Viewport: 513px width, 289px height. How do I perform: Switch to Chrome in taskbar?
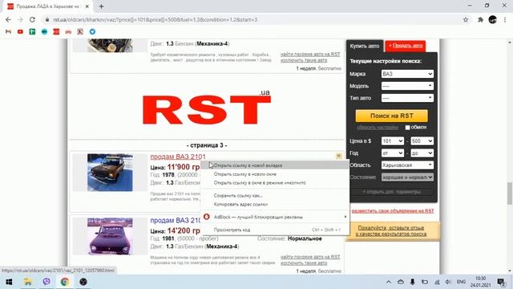(65, 282)
